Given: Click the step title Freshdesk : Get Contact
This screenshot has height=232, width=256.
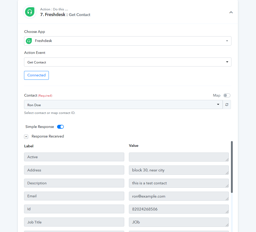Looking at the screenshot, I should tap(65, 15).
